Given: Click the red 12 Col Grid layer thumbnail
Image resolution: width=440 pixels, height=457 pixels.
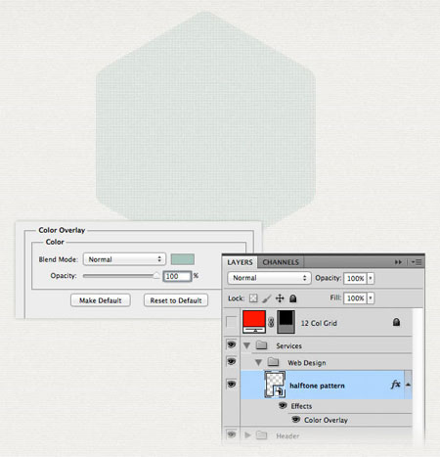Looking at the screenshot, I should tap(254, 322).
